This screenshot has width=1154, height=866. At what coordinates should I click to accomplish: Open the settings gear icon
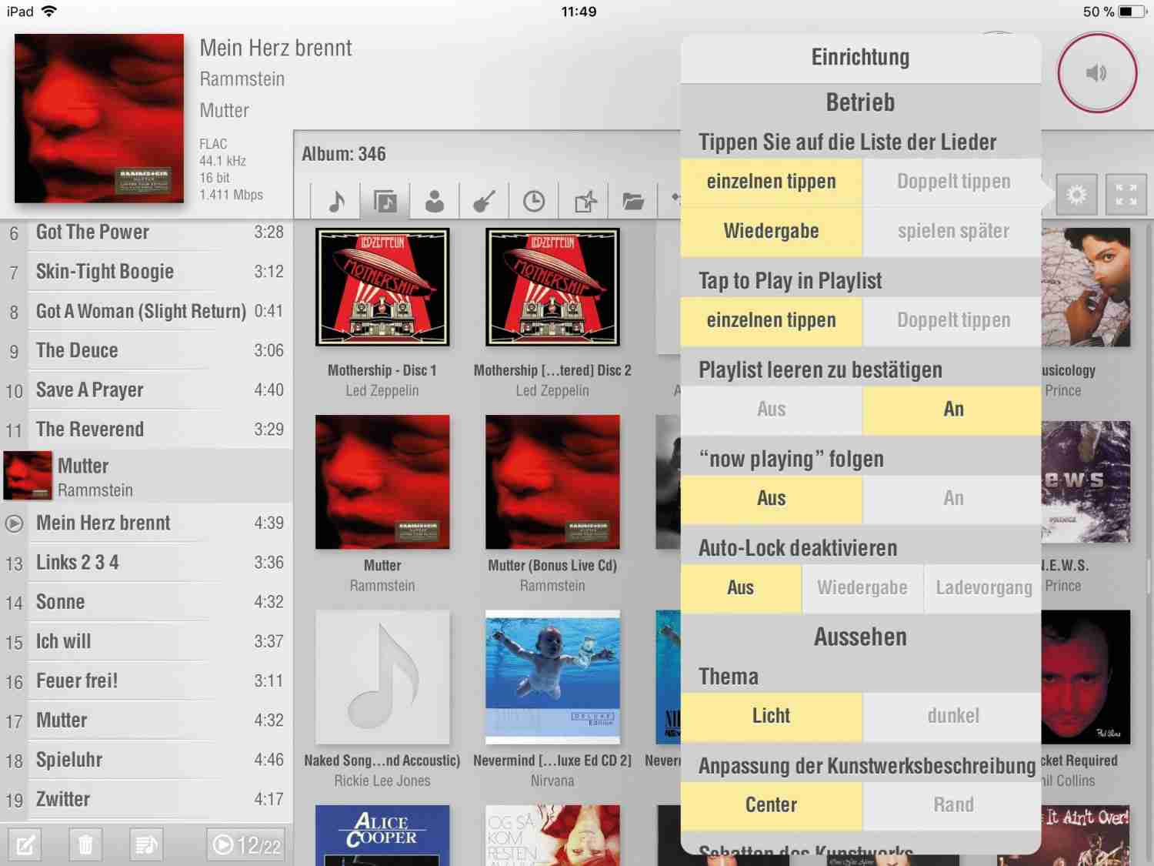(x=1076, y=194)
